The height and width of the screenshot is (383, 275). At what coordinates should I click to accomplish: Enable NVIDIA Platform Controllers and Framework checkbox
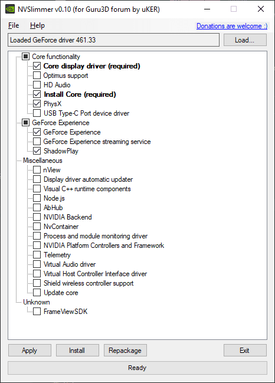(x=37, y=245)
